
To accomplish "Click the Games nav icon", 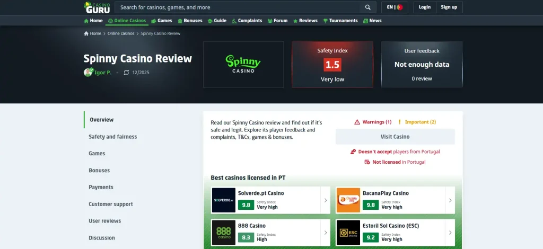I will [154, 21].
